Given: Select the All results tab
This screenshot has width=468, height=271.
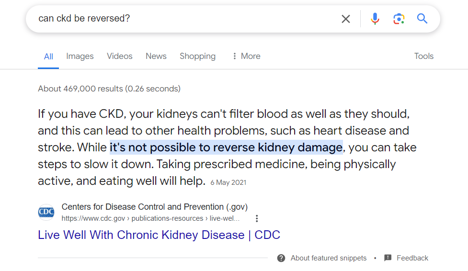Looking at the screenshot, I should [x=48, y=56].
